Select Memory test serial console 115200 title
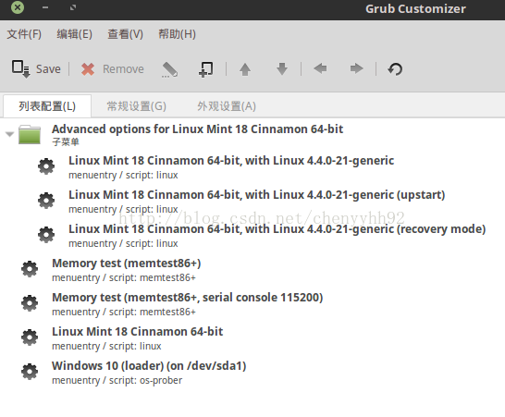Viewport: 505px width, 417px height. (188, 298)
